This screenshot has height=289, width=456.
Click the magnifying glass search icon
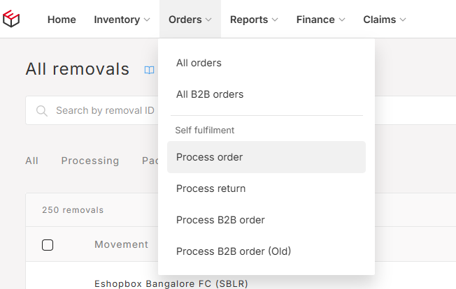point(41,111)
